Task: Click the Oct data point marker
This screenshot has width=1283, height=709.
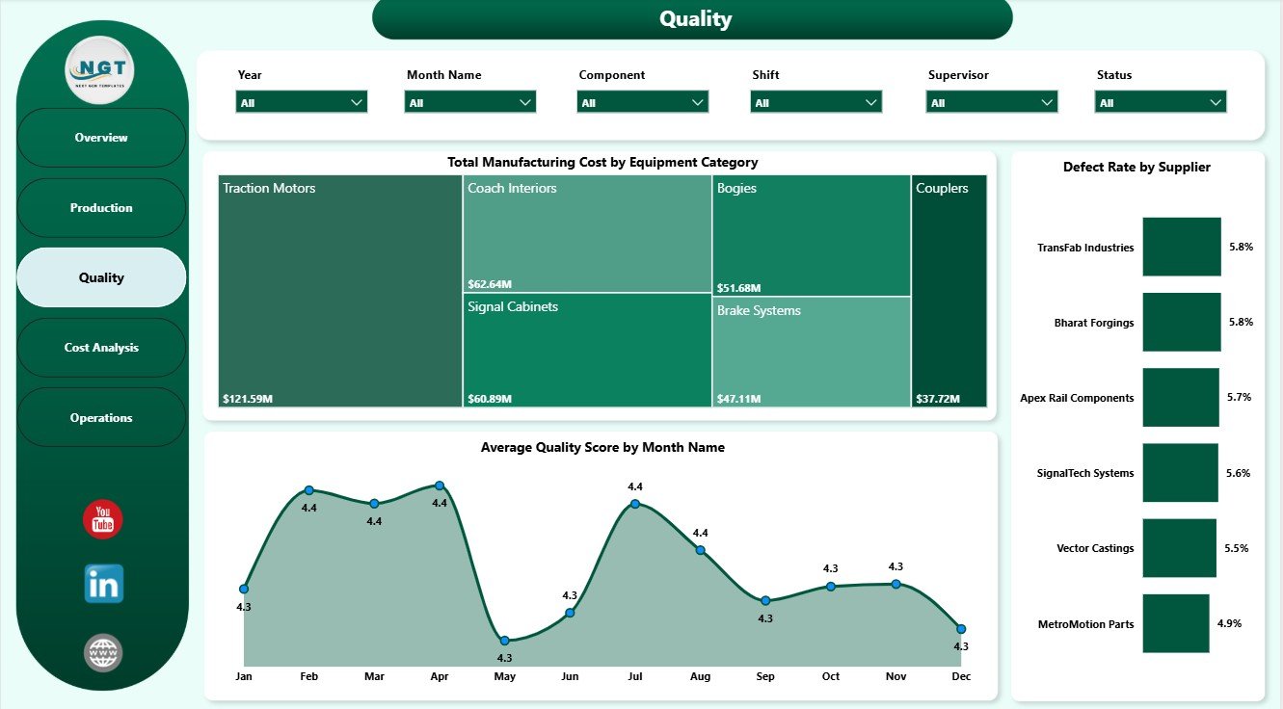Action: pyautogui.click(x=831, y=586)
